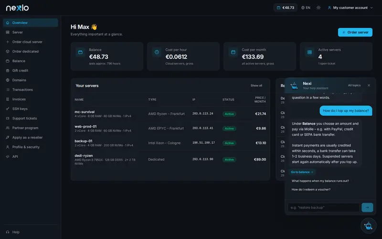The image size is (382, 239).
Task: Click the nexlo logo
Action: click(17, 8)
